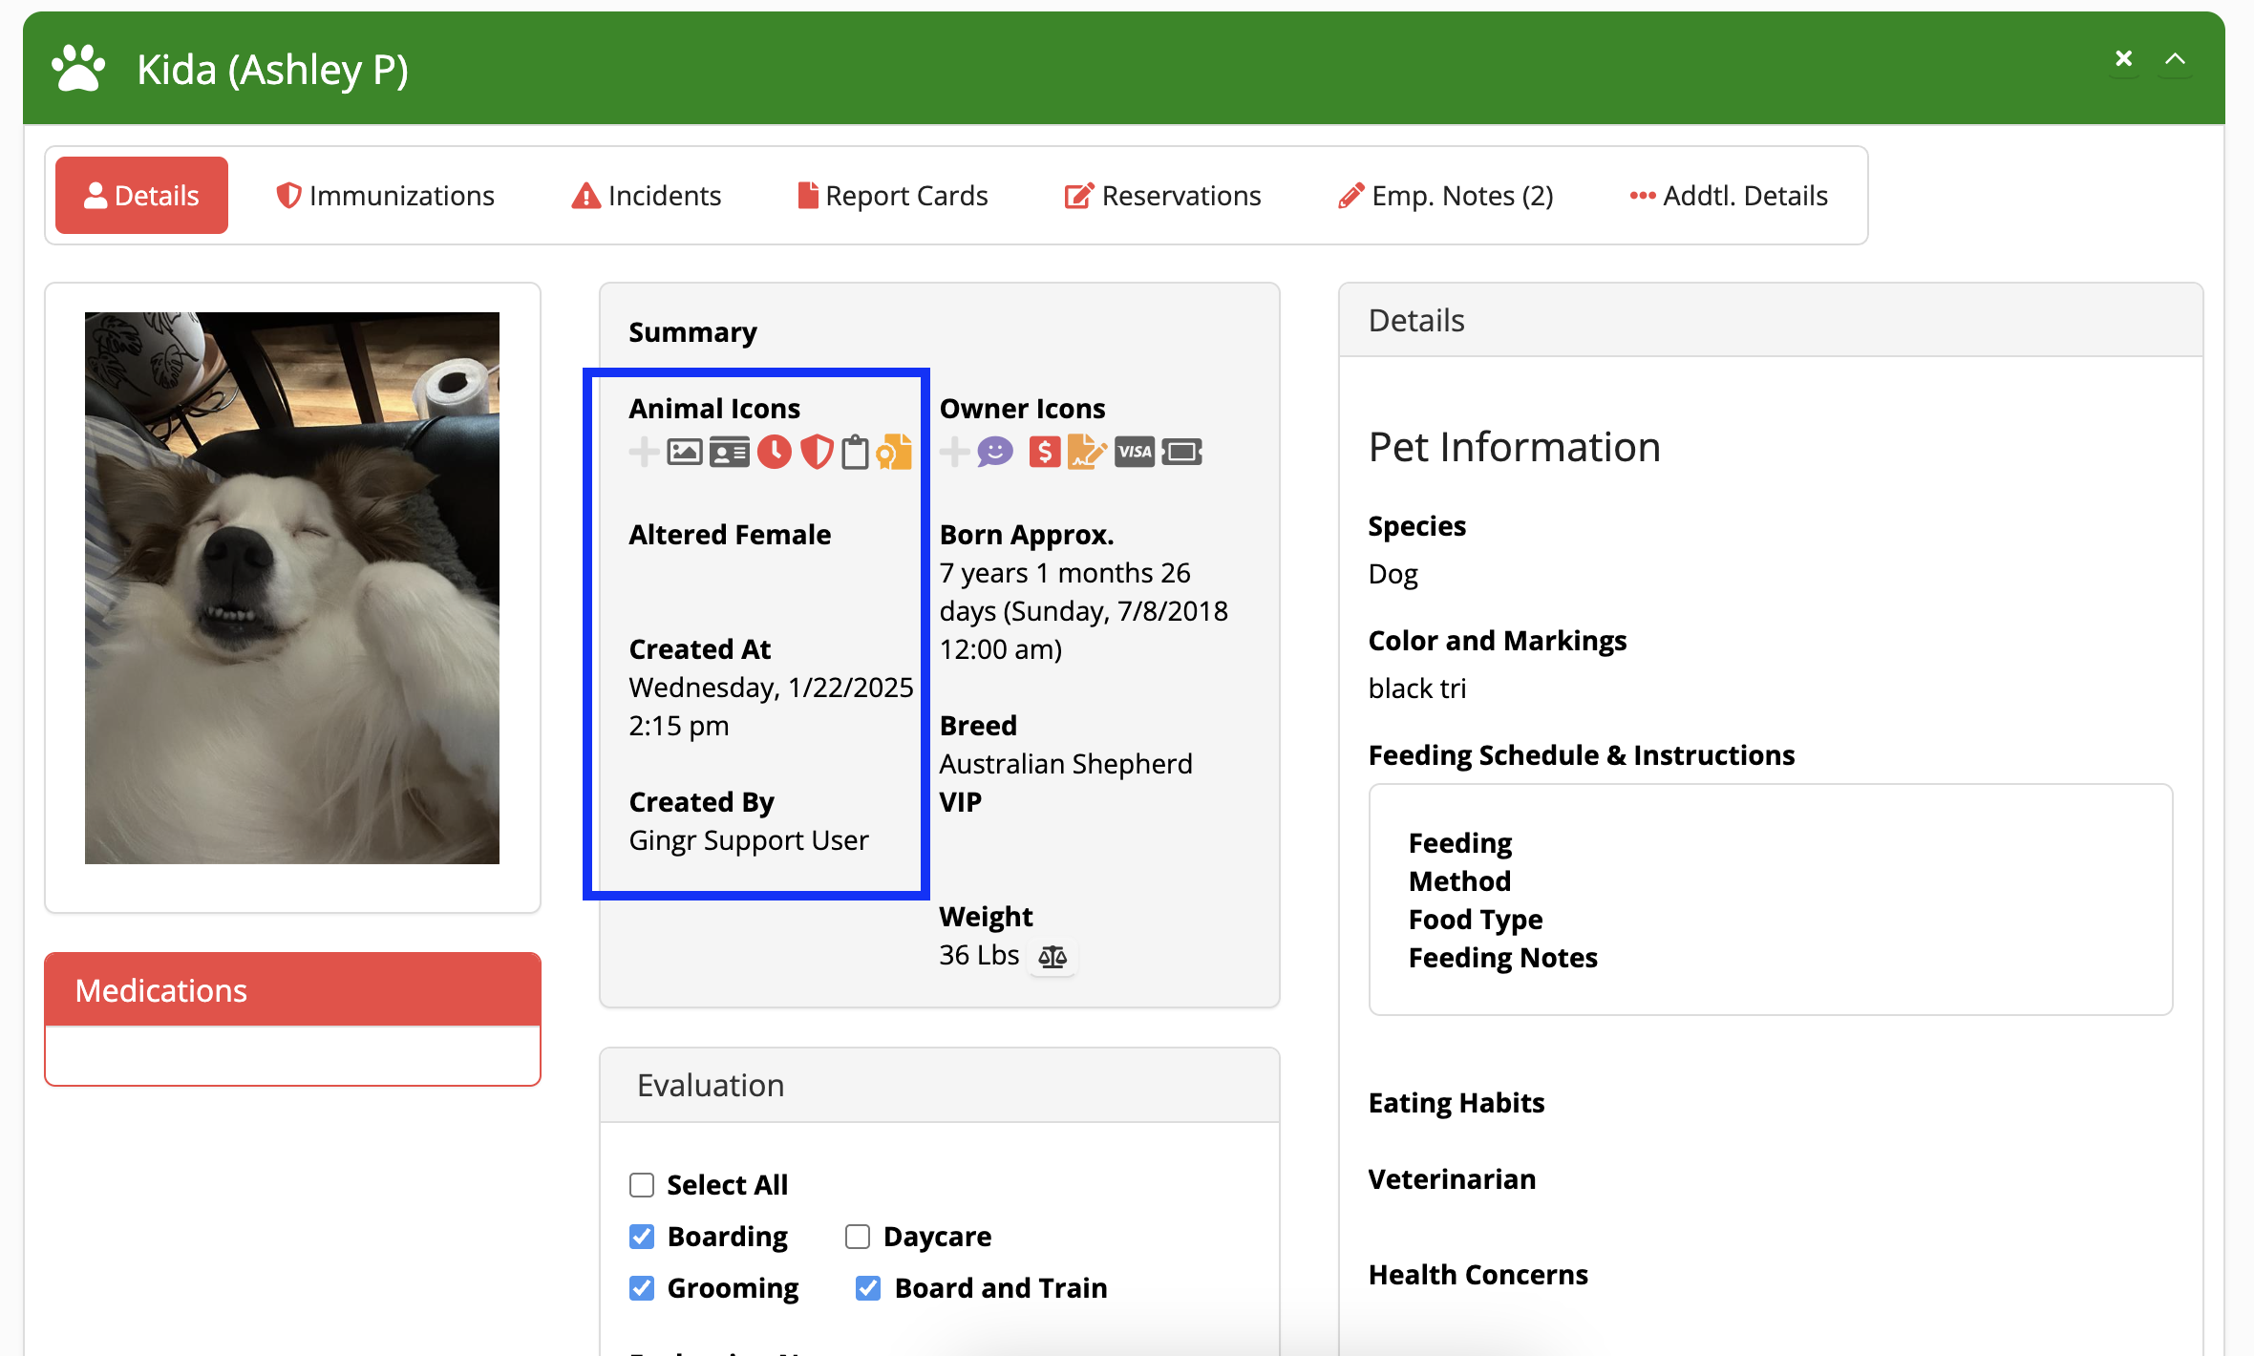Close the Kida panel with X
This screenshot has height=1356, width=2254.
click(2124, 59)
